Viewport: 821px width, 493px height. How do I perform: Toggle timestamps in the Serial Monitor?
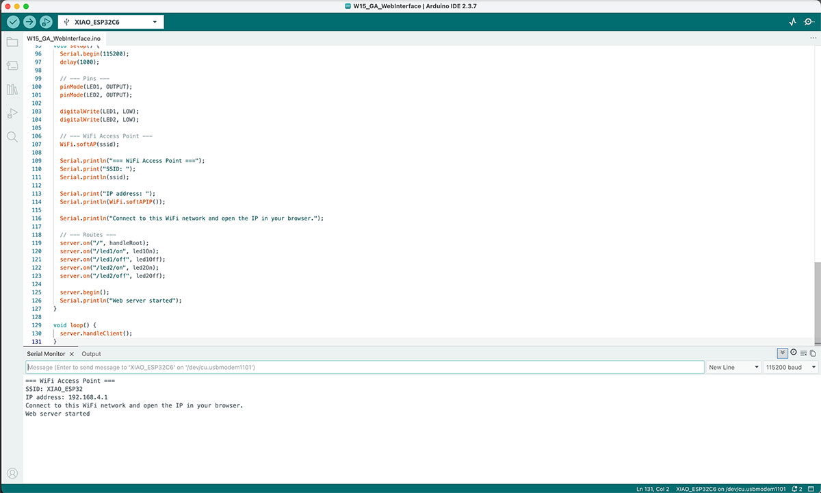794,353
